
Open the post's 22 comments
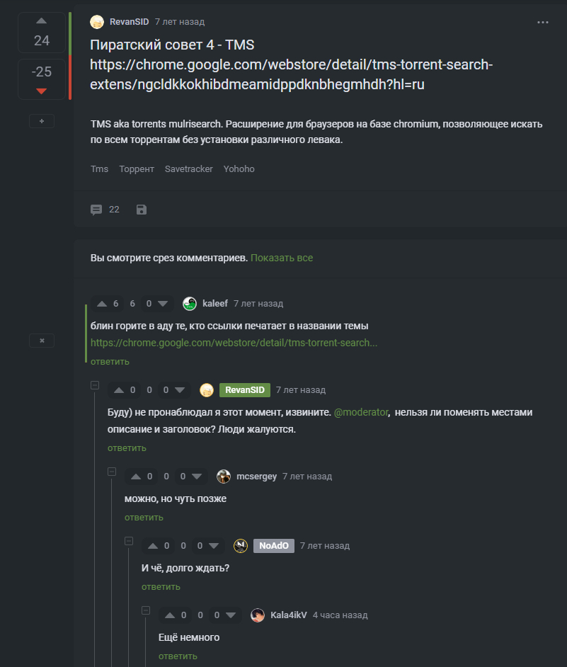point(105,210)
